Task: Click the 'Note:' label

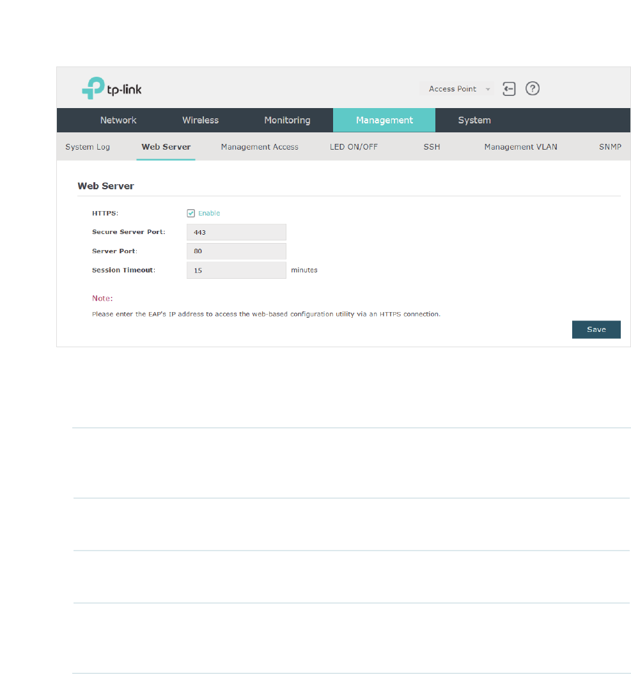Action: tap(102, 299)
